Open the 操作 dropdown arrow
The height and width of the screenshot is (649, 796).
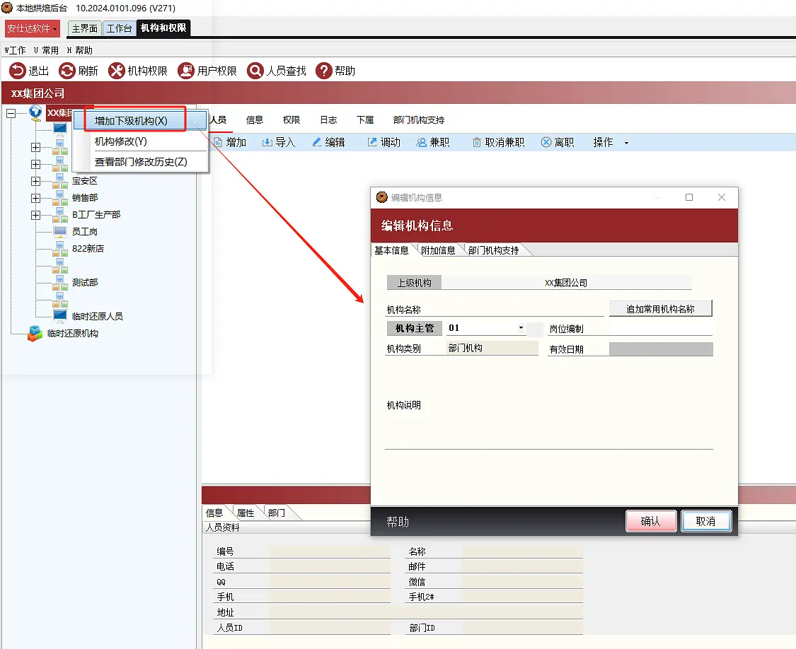pos(626,143)
